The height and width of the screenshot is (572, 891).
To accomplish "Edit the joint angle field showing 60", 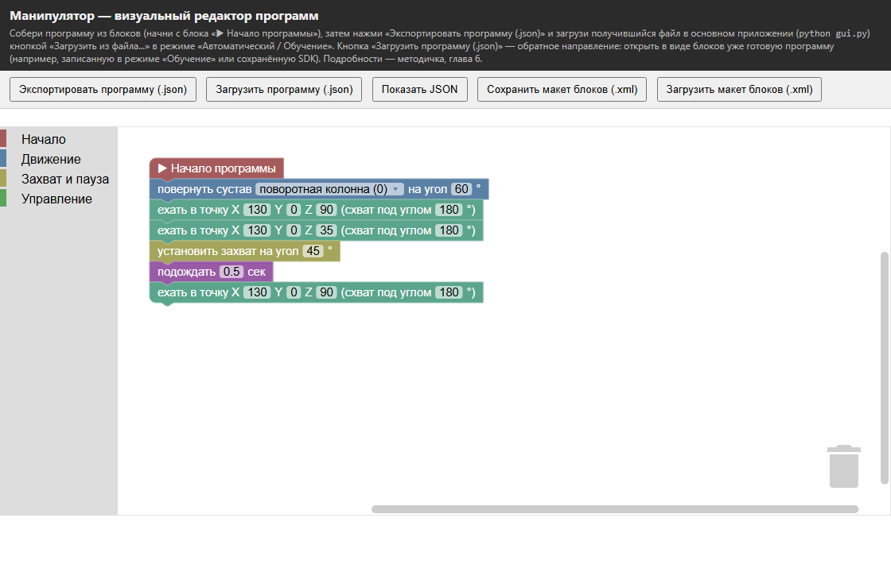I will (x=462, y=189).
